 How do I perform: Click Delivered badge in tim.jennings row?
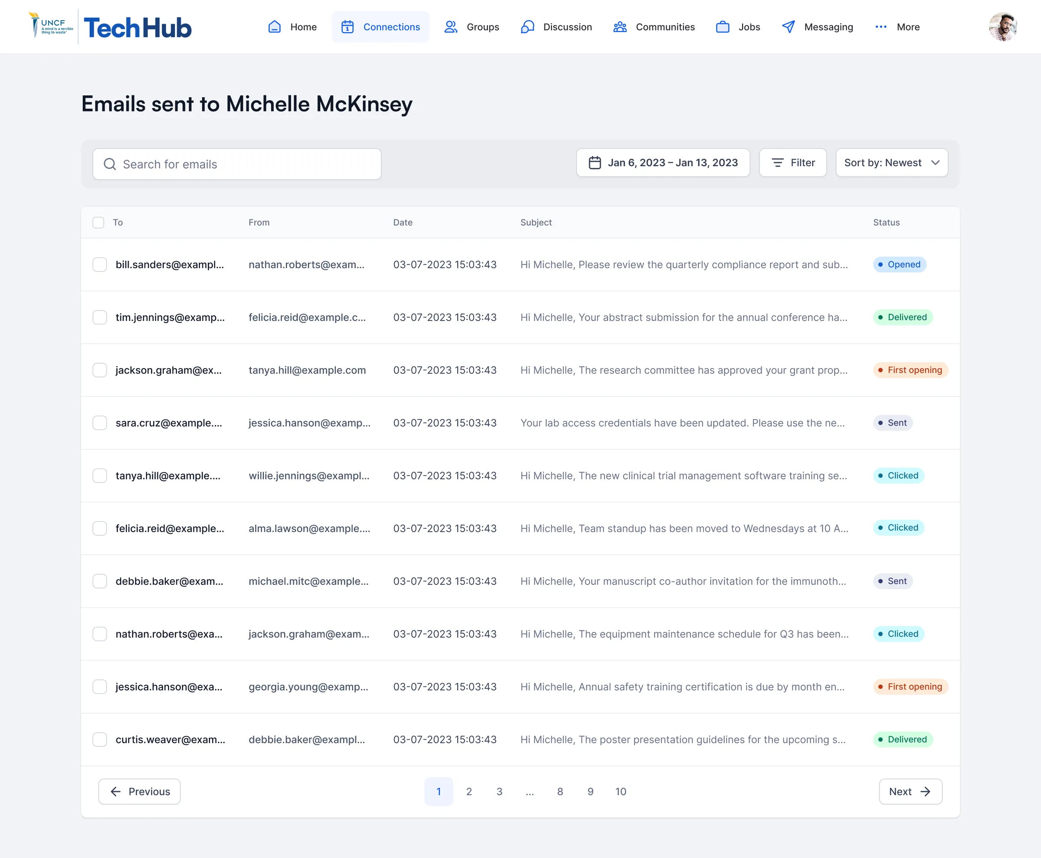coord(903,317)
